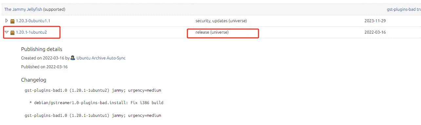Screen dimensions: 421x125
Task: Click the Changelog heading
Action: point(34,80)
